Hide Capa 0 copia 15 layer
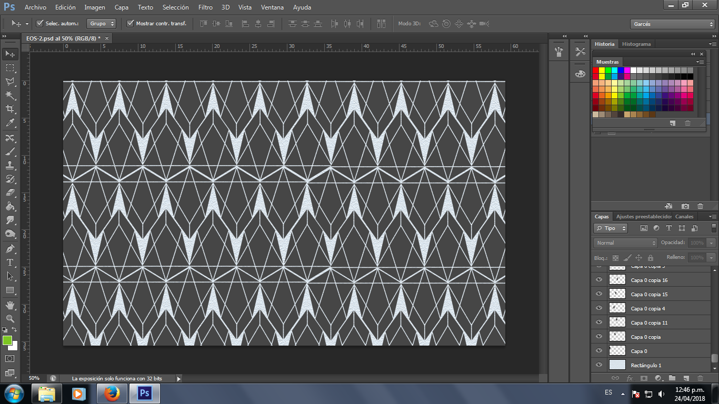The image size is (719, 404). tap(598, 294)
